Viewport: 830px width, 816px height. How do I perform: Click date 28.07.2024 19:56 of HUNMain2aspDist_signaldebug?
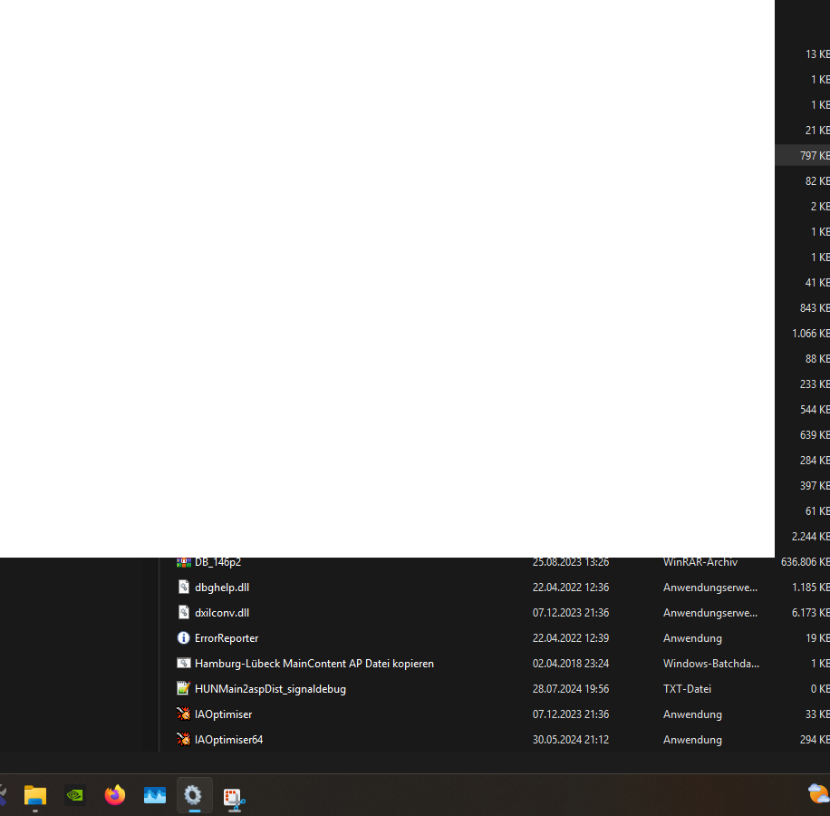coord(571,689)
